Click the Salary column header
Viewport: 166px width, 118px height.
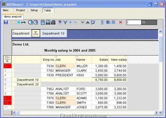[100, 60]
